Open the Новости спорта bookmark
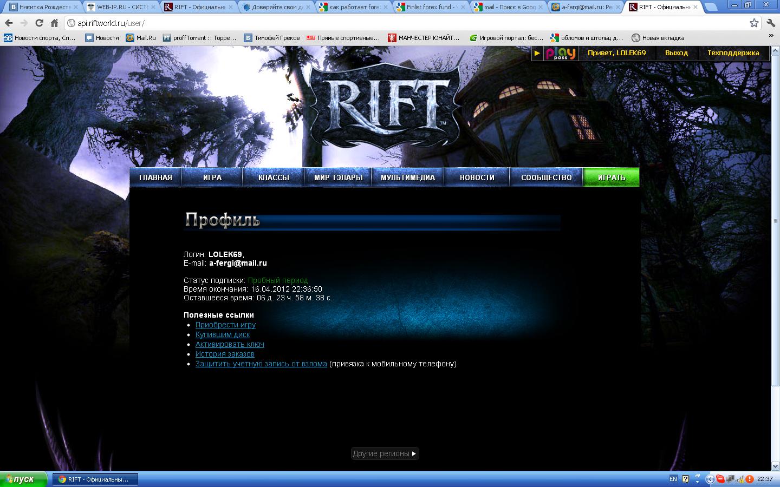This screenshot has height=487, width=780. click(40, 38)
